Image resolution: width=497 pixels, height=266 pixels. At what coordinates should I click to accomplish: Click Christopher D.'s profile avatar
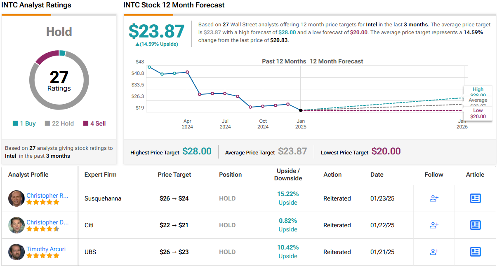(16, 225)
